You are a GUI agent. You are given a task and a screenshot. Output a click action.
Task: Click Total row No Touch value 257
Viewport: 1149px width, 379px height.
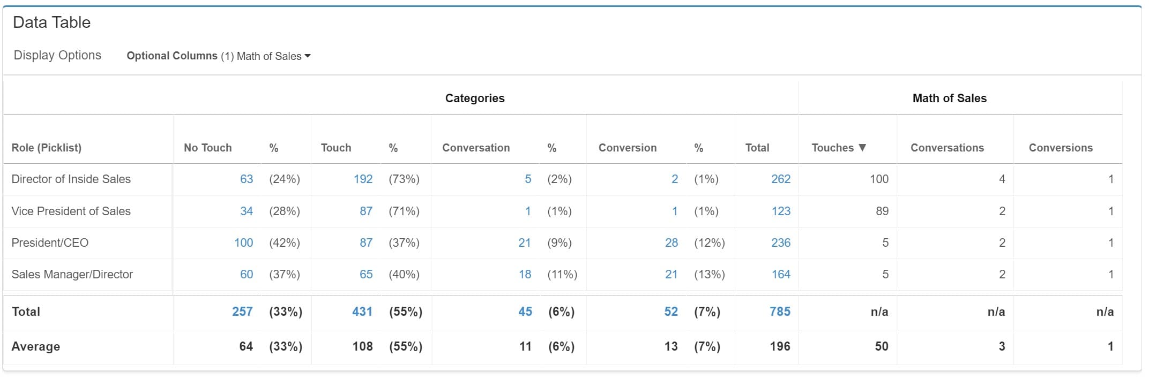(x=242, y=312)
